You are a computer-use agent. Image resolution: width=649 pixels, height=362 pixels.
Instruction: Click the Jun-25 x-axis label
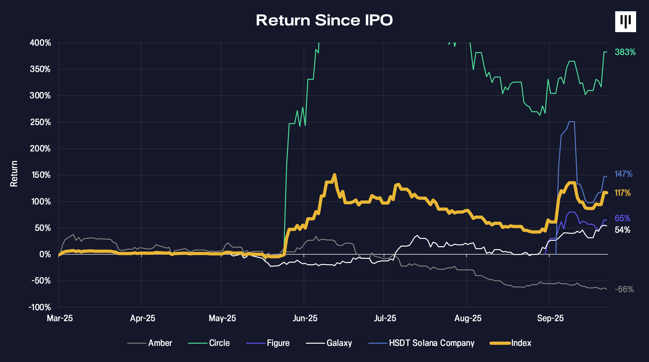pyautogui.click(x=305, y=318)
